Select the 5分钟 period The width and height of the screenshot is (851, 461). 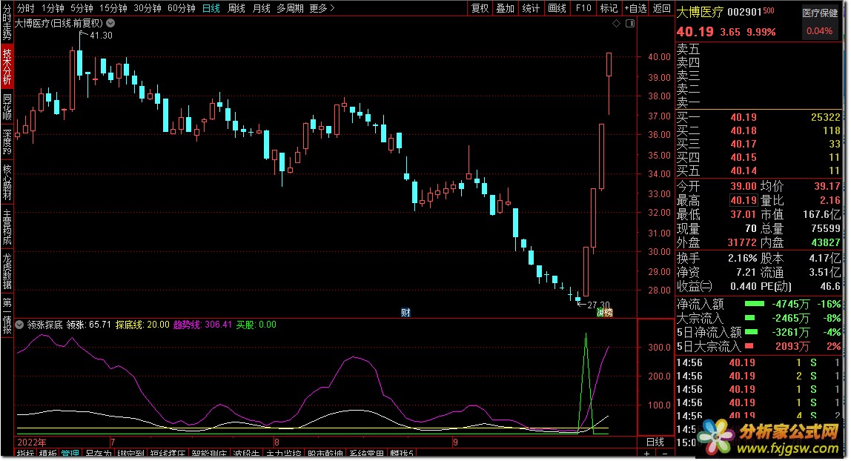point(82,8)
